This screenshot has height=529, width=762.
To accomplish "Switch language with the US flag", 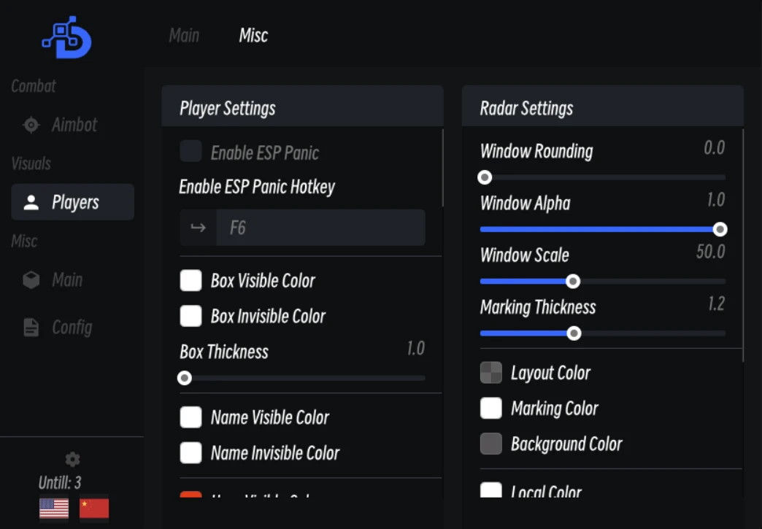I will pos(54,509).
